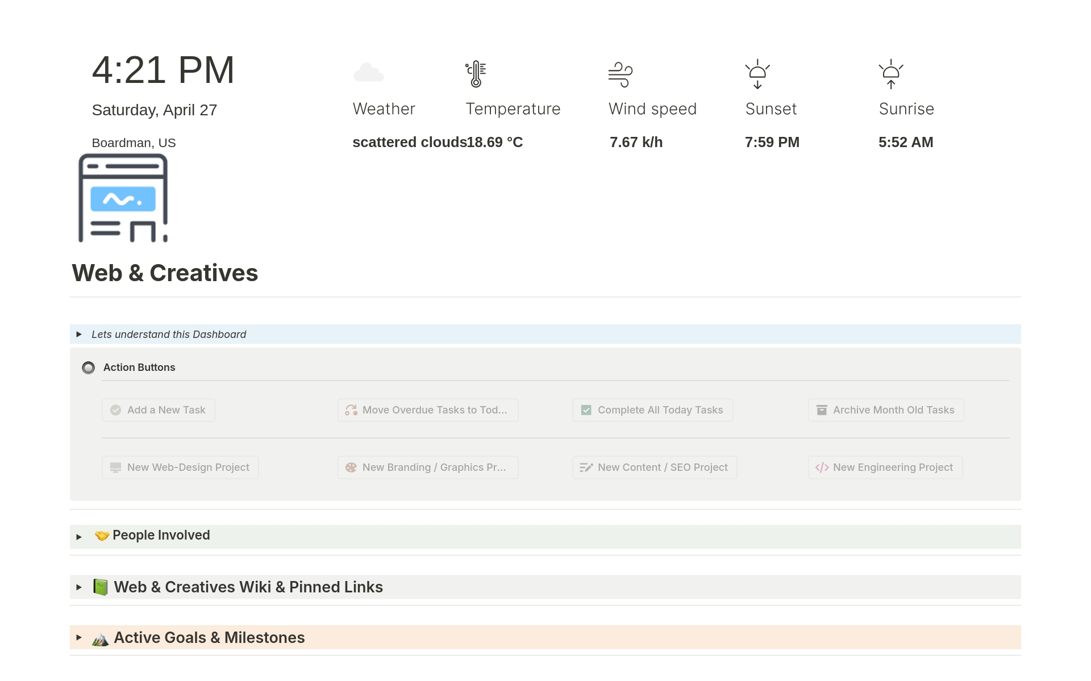Create a New Engineering Project
This screenshot has height=681, width=1091.
pos(885,467)
